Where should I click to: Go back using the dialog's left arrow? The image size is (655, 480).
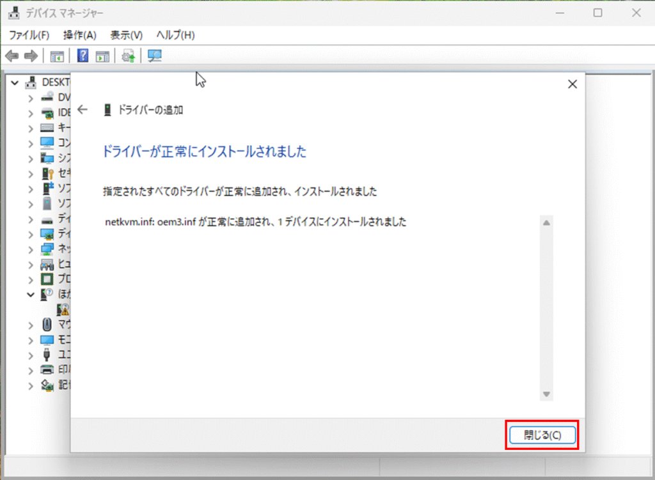(82, 109)
